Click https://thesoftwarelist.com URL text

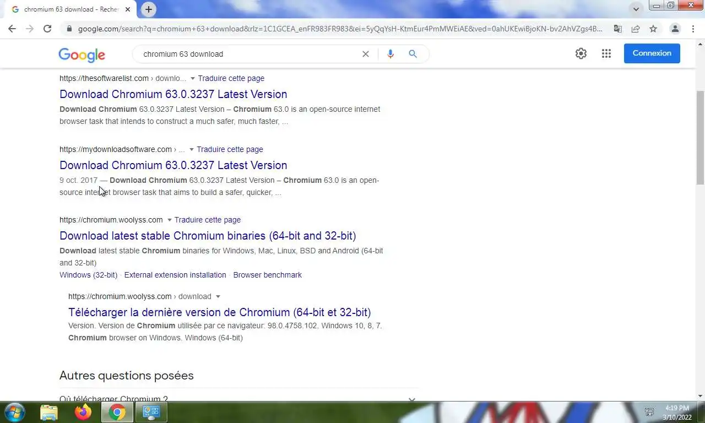pos(104,78)
